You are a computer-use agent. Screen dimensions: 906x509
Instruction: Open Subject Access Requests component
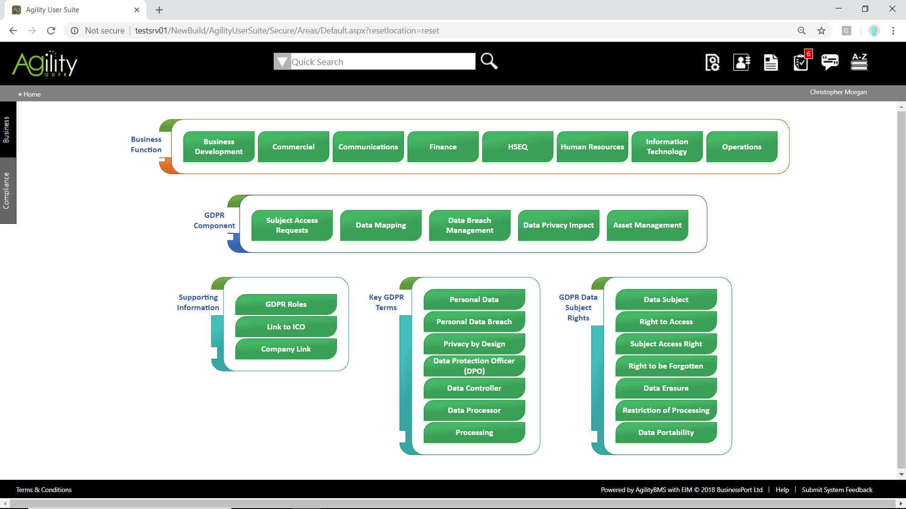[x=292, y=225]
